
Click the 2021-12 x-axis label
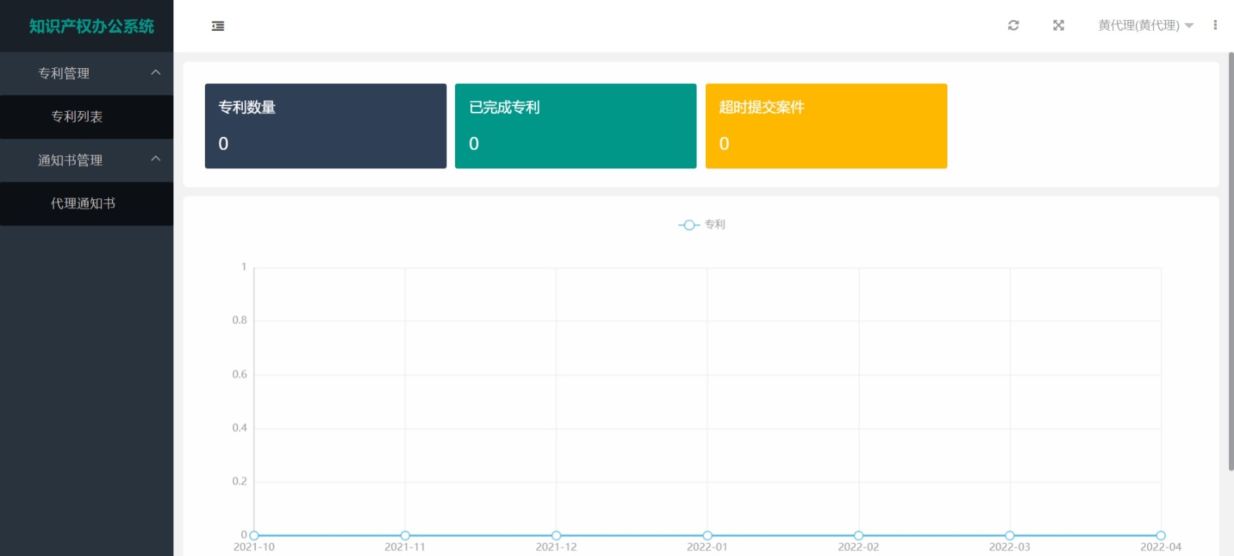556,547
